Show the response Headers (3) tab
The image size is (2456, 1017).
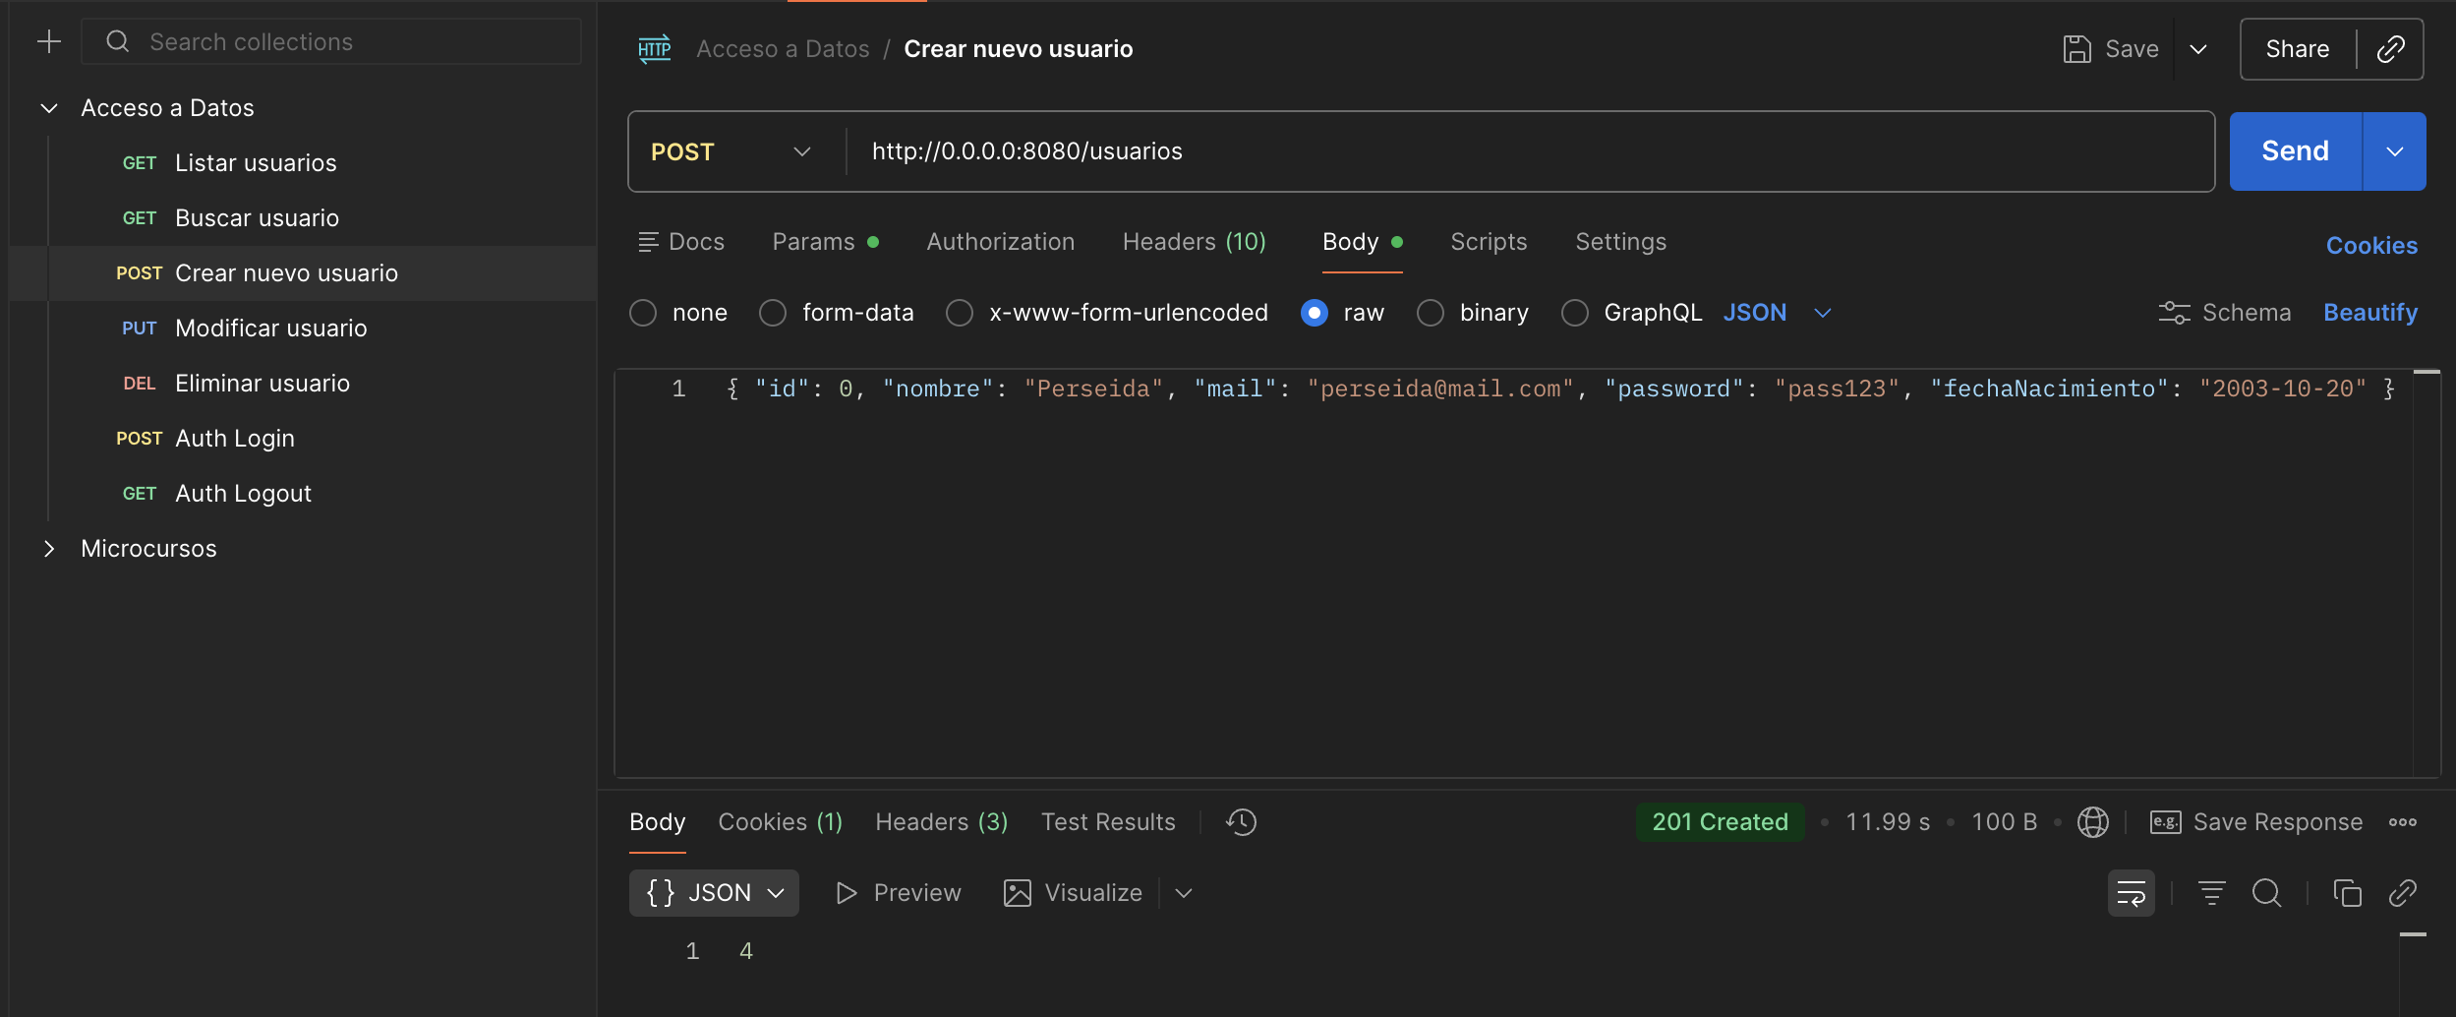942,822
